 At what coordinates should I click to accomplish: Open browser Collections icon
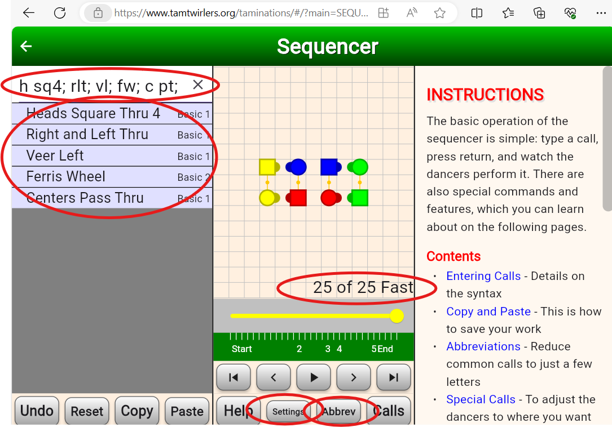pos(539,13)
